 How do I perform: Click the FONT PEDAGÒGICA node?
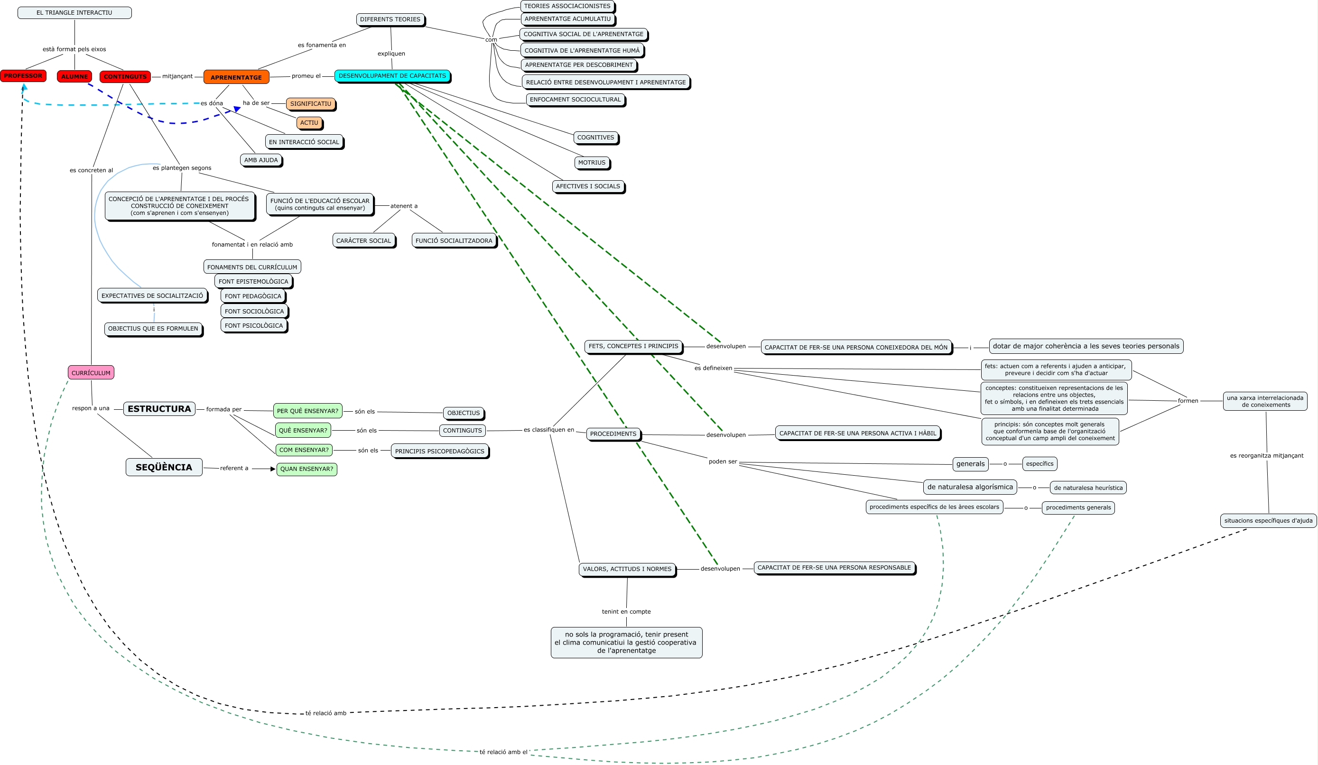tap(253, 296)
